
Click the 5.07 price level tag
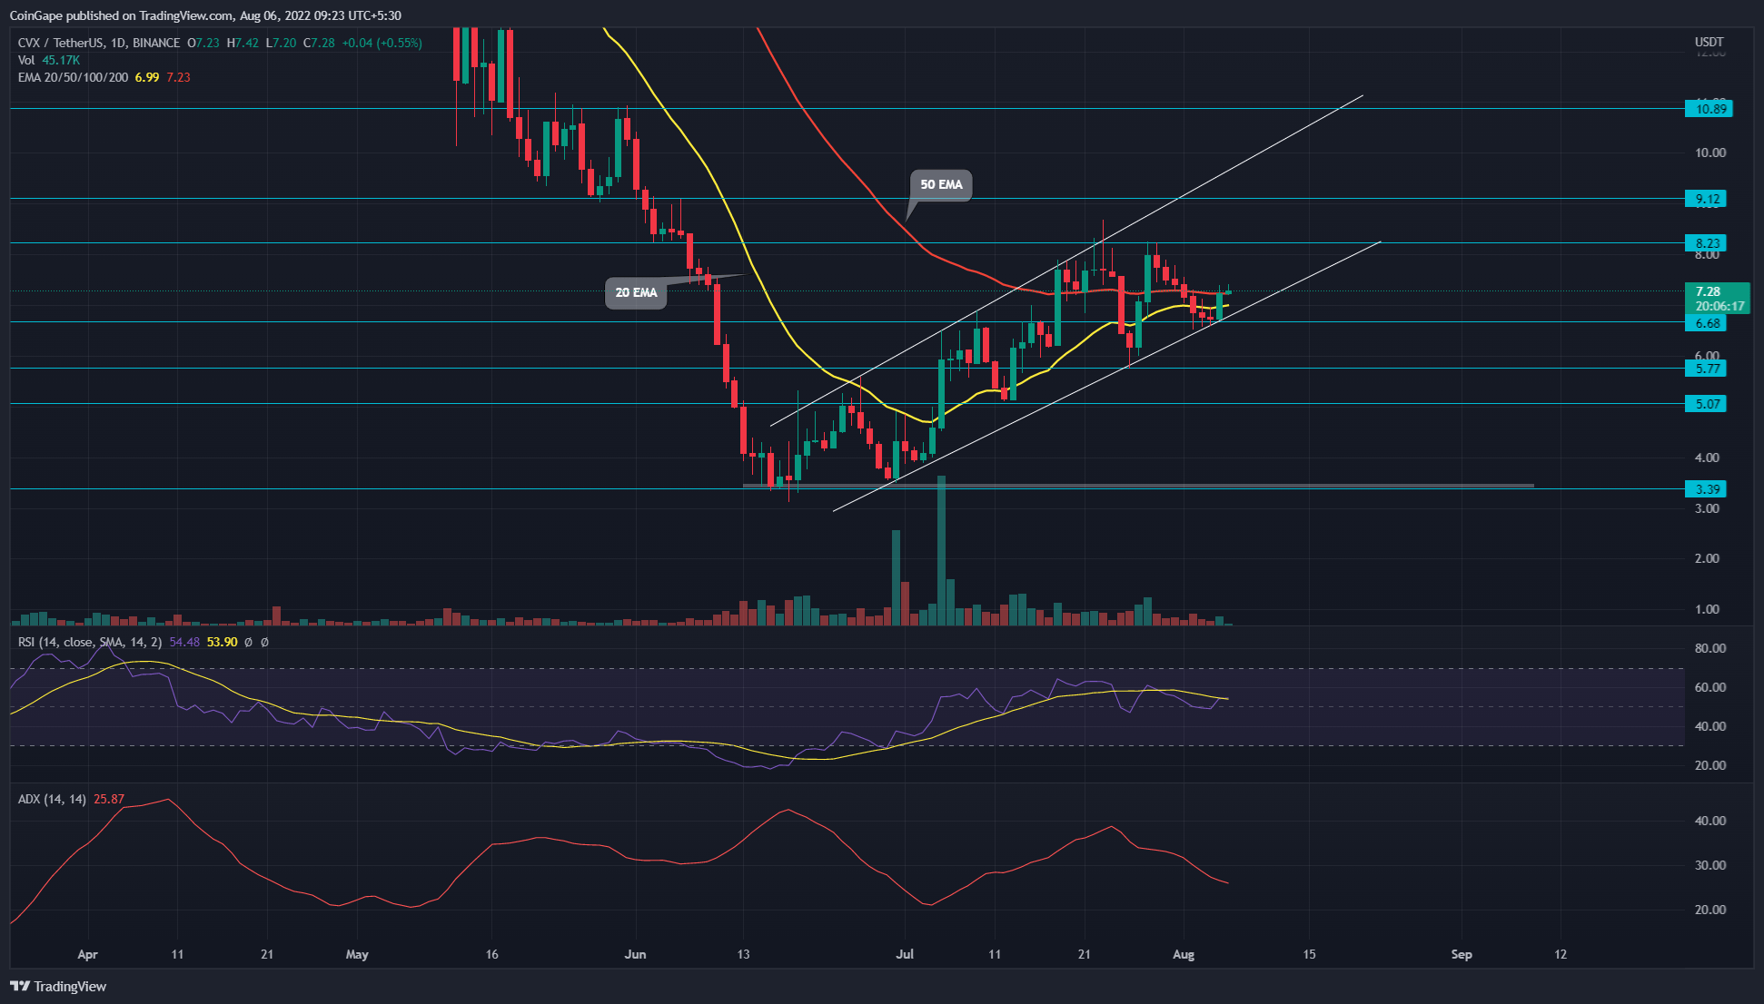point(1708,404)
